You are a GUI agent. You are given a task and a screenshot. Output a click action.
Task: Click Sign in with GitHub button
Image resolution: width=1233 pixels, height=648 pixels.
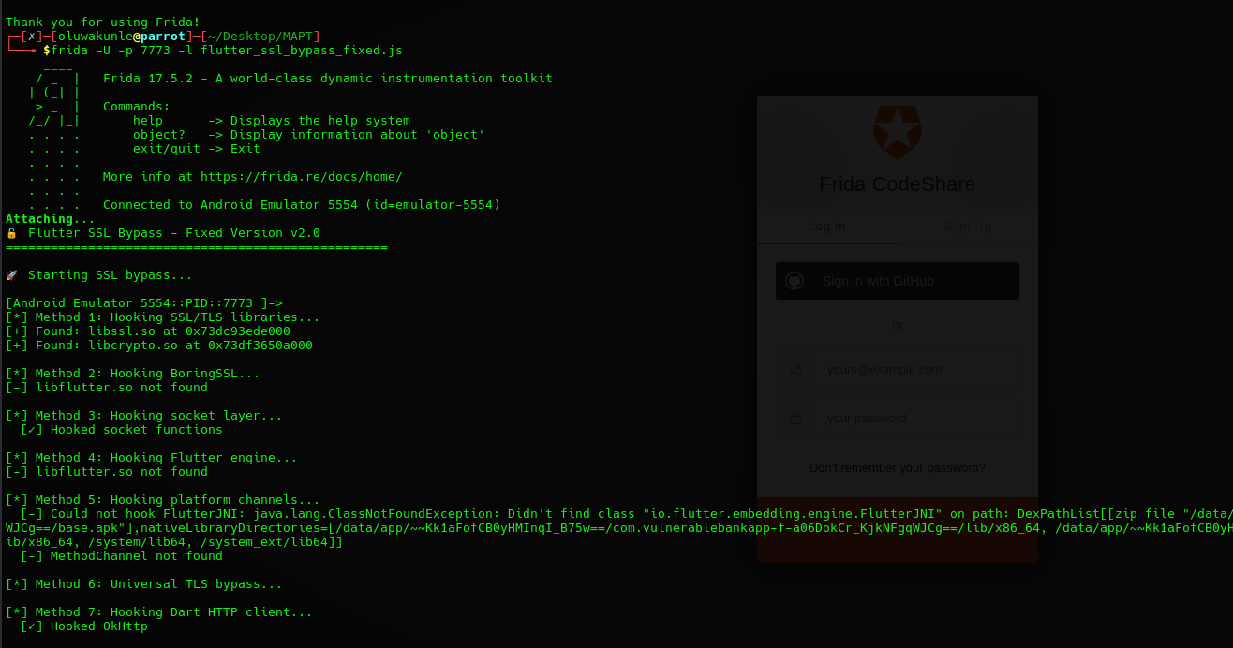tap(898, 281)
